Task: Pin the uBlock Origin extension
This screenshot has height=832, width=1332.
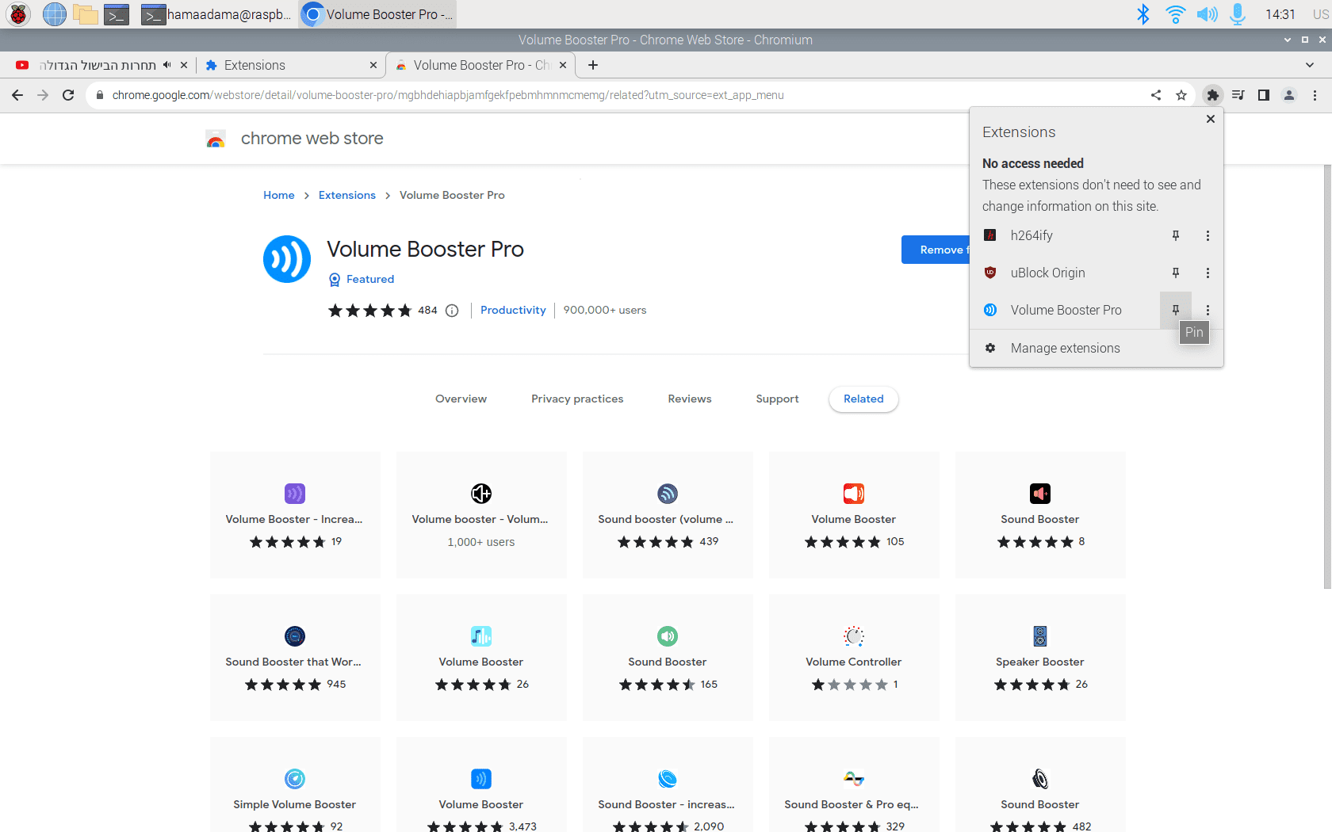Action: pyautogui.click(x=1176, y=273)
